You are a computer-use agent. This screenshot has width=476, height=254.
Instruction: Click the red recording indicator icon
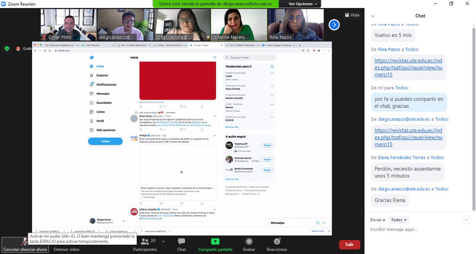pos(18,49)
